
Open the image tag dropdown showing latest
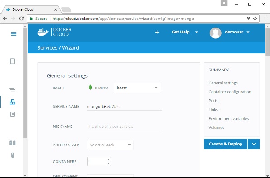[137, 88]
